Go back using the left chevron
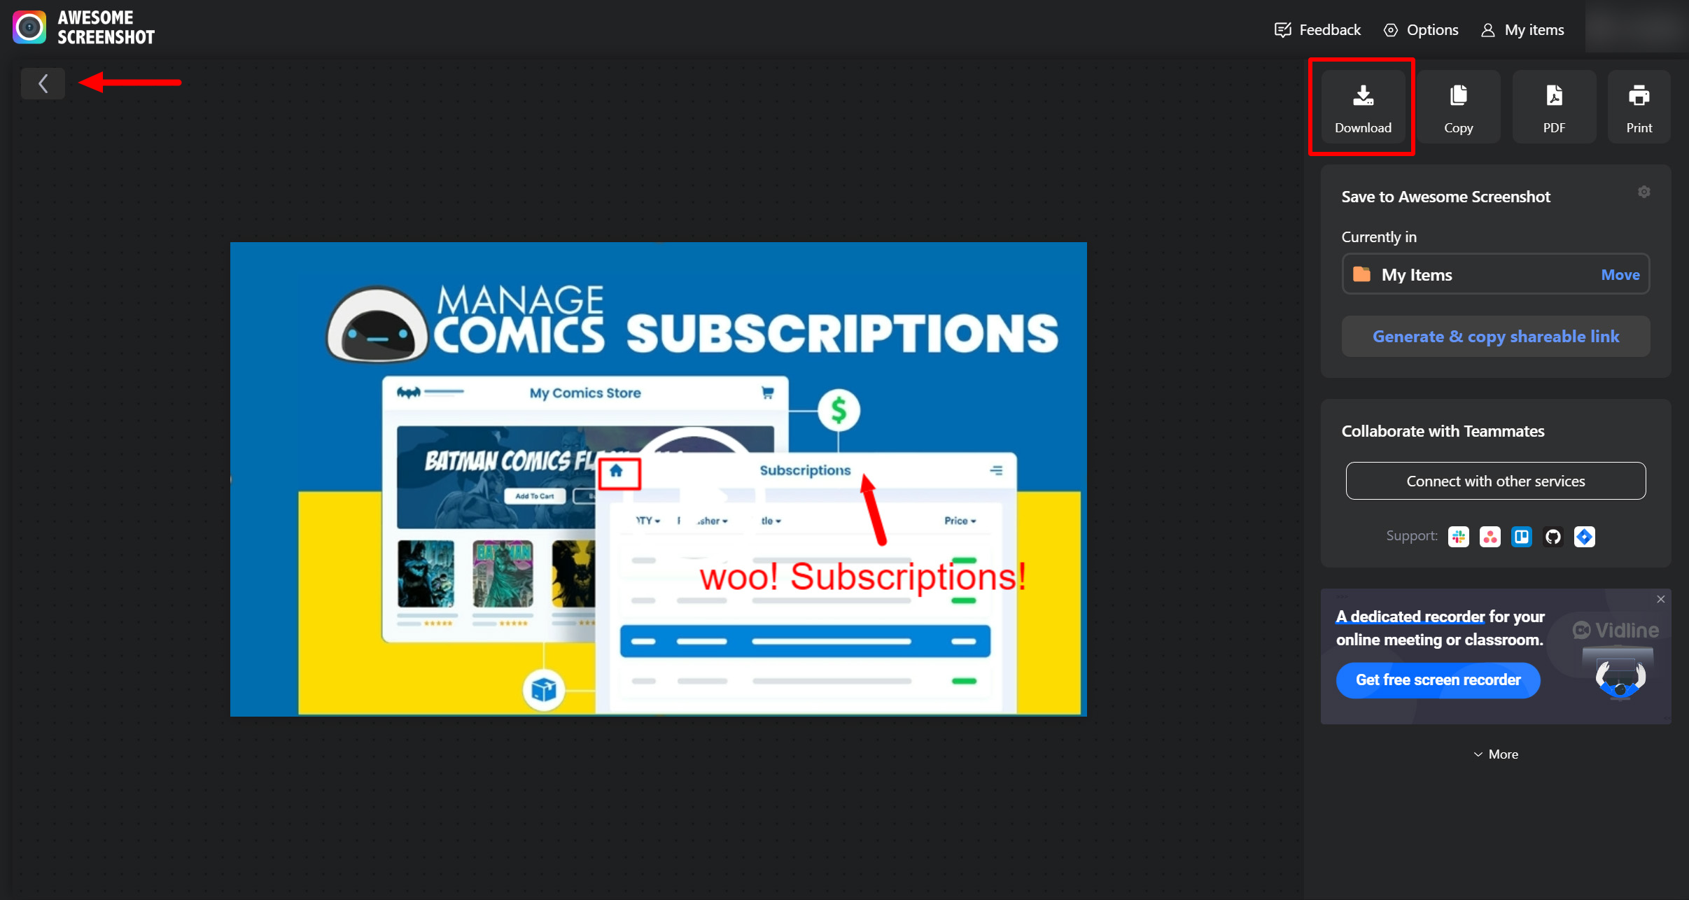This screenshot has height=900, width=1689. tap(43, 84)
